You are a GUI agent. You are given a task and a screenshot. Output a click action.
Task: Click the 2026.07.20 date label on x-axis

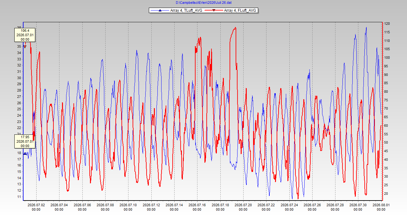pyautogui.click(x=243, y=207)
